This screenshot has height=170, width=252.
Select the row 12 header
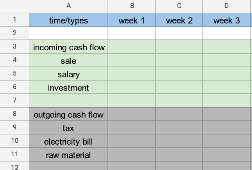coord(14,167)
